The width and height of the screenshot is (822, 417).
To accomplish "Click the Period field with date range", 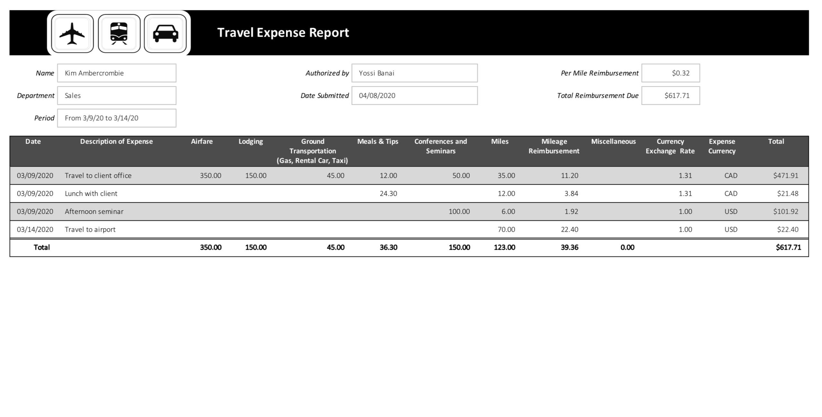I will [x=117, y=118].
